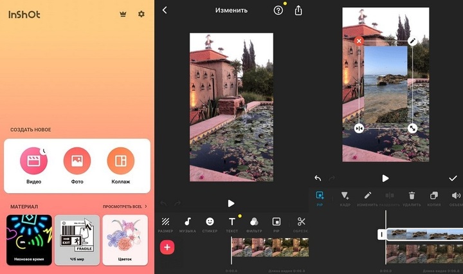Open the PIP tool in middle toolbar
Image resolution: width=463 pixels, height=274 pixels.
pos(276,225)
